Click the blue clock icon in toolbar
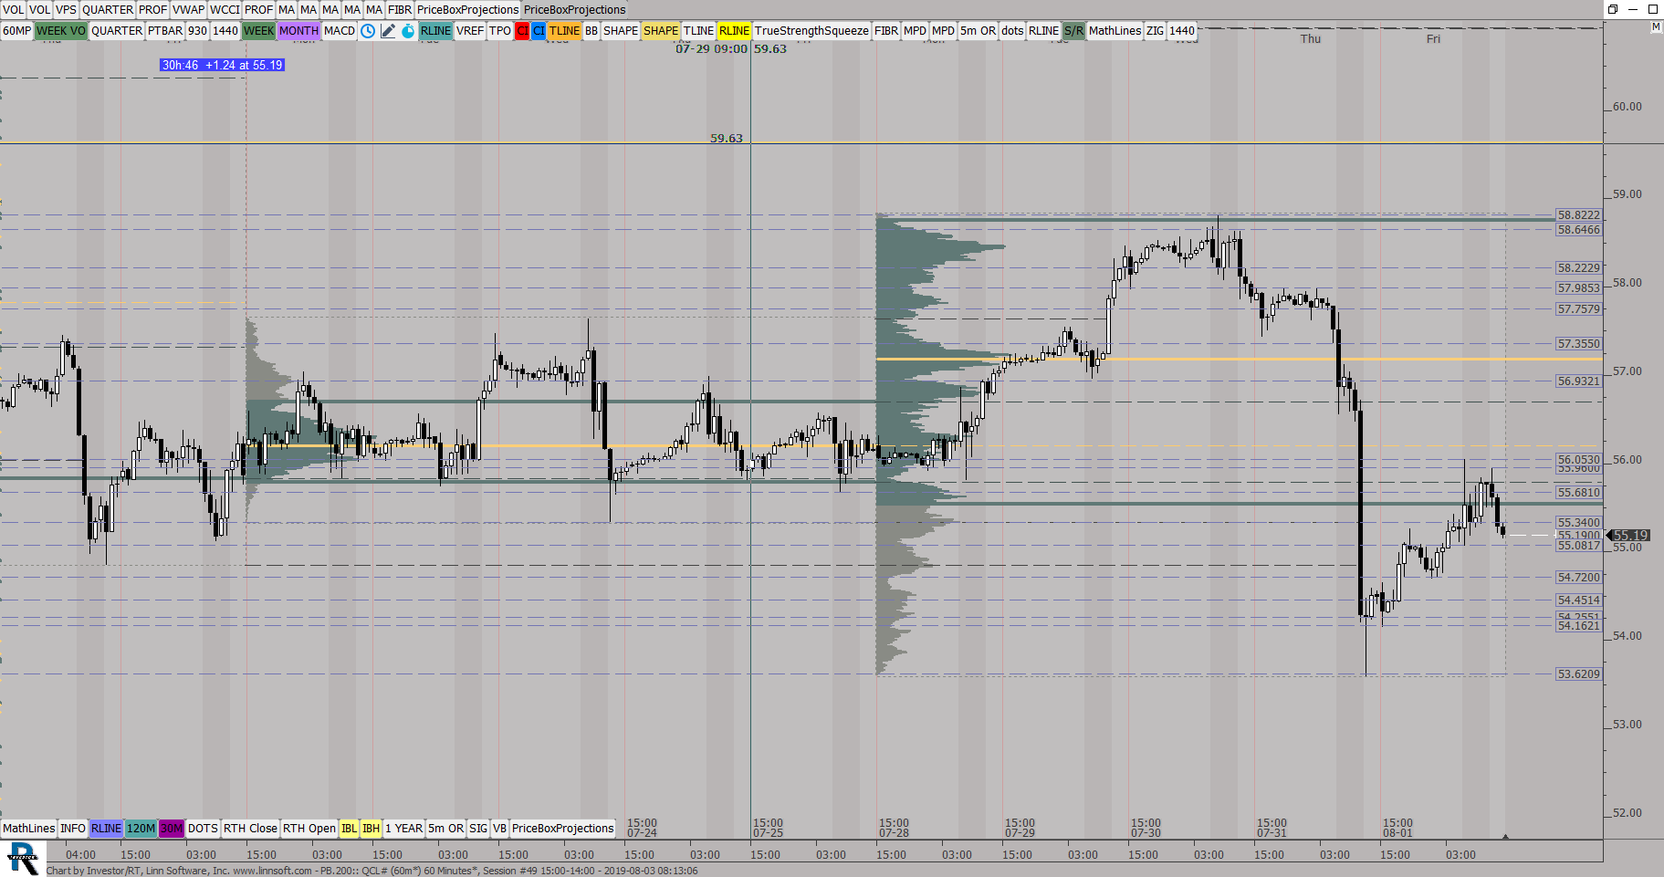The height and width of the screenshot is (877, 1664). tap(368, 31)
